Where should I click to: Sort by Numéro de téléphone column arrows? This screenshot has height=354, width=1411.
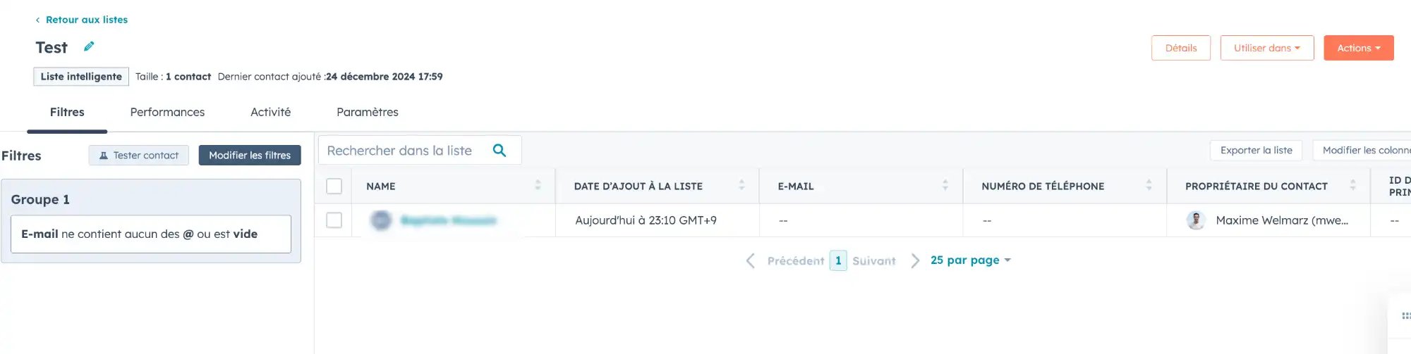1149,185
